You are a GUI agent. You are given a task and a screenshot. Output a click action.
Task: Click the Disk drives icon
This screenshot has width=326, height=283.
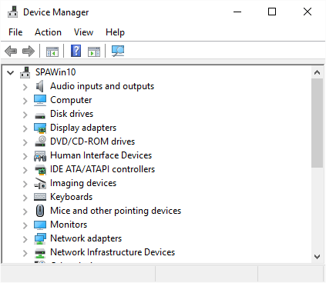[40, 116]
